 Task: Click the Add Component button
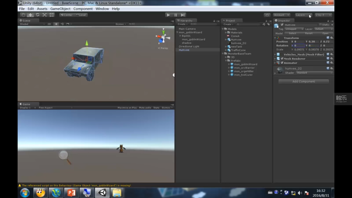click(303, 81)
